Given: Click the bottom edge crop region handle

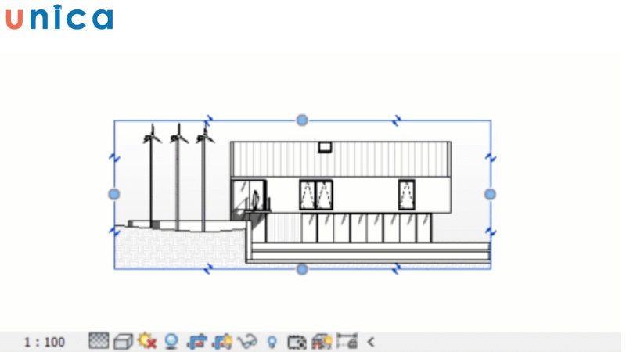Looking at the screenshot, I should [x=302, y=269].
